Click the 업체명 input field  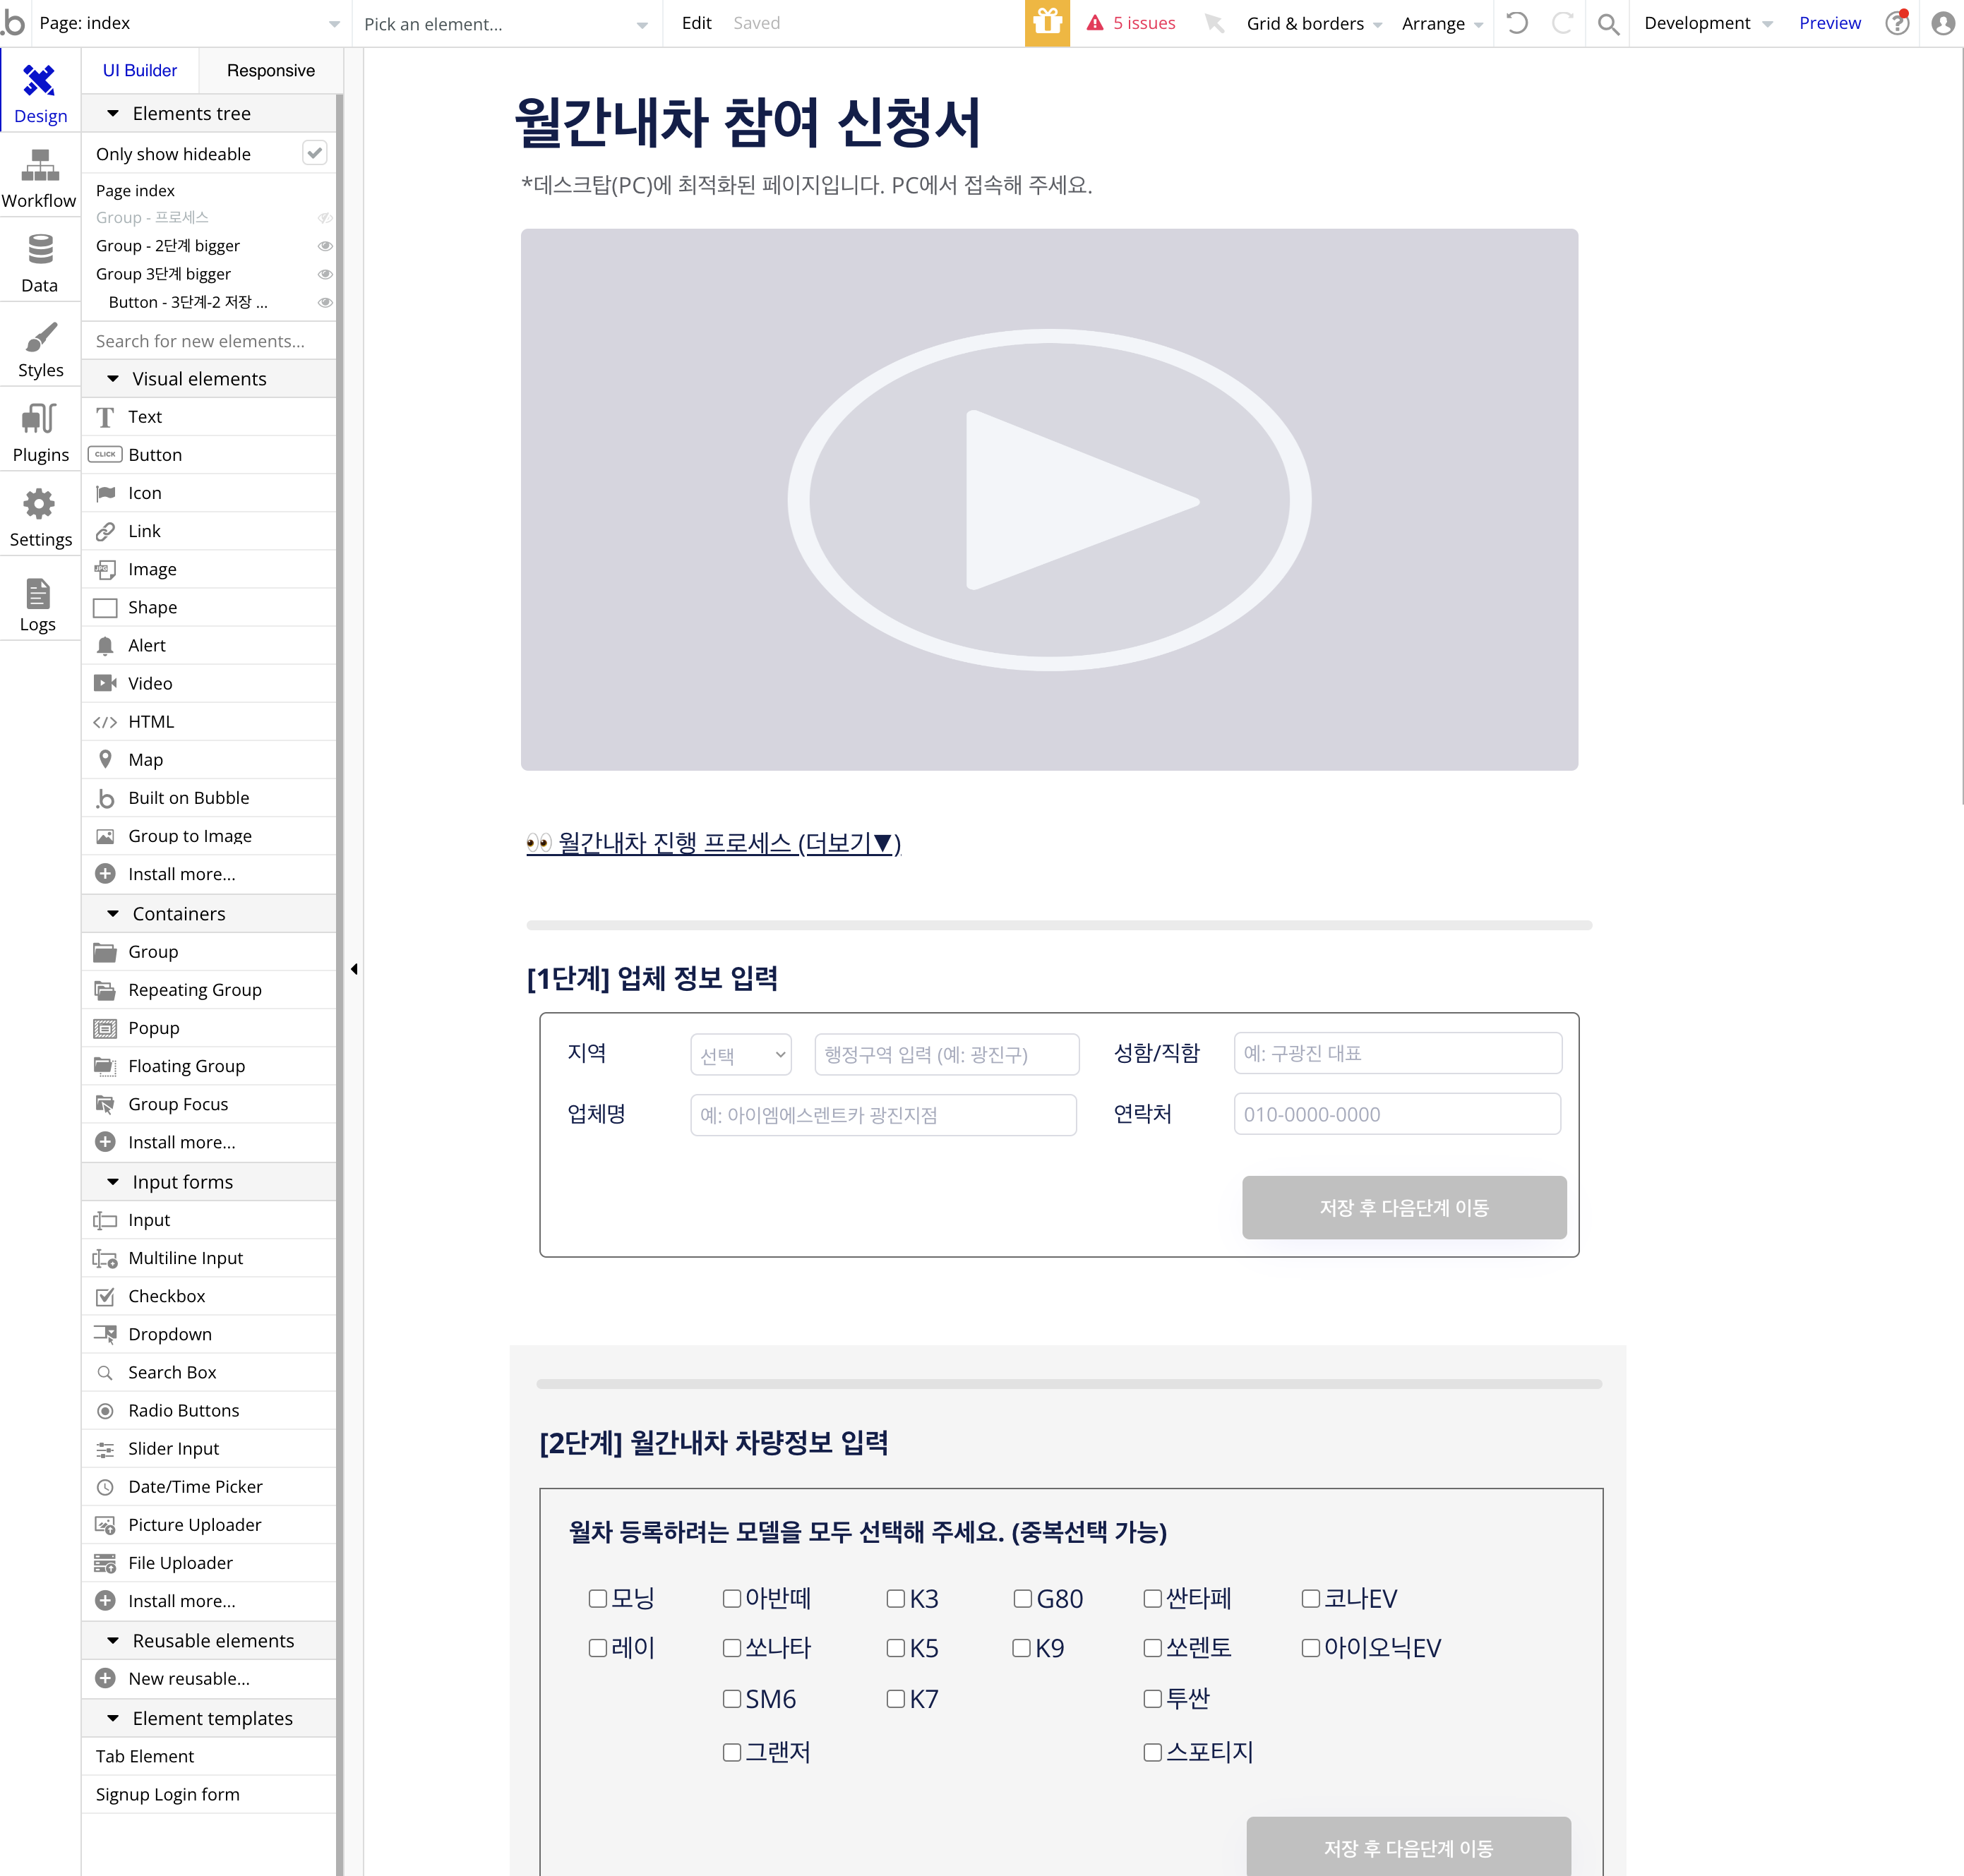point(883,1115)
